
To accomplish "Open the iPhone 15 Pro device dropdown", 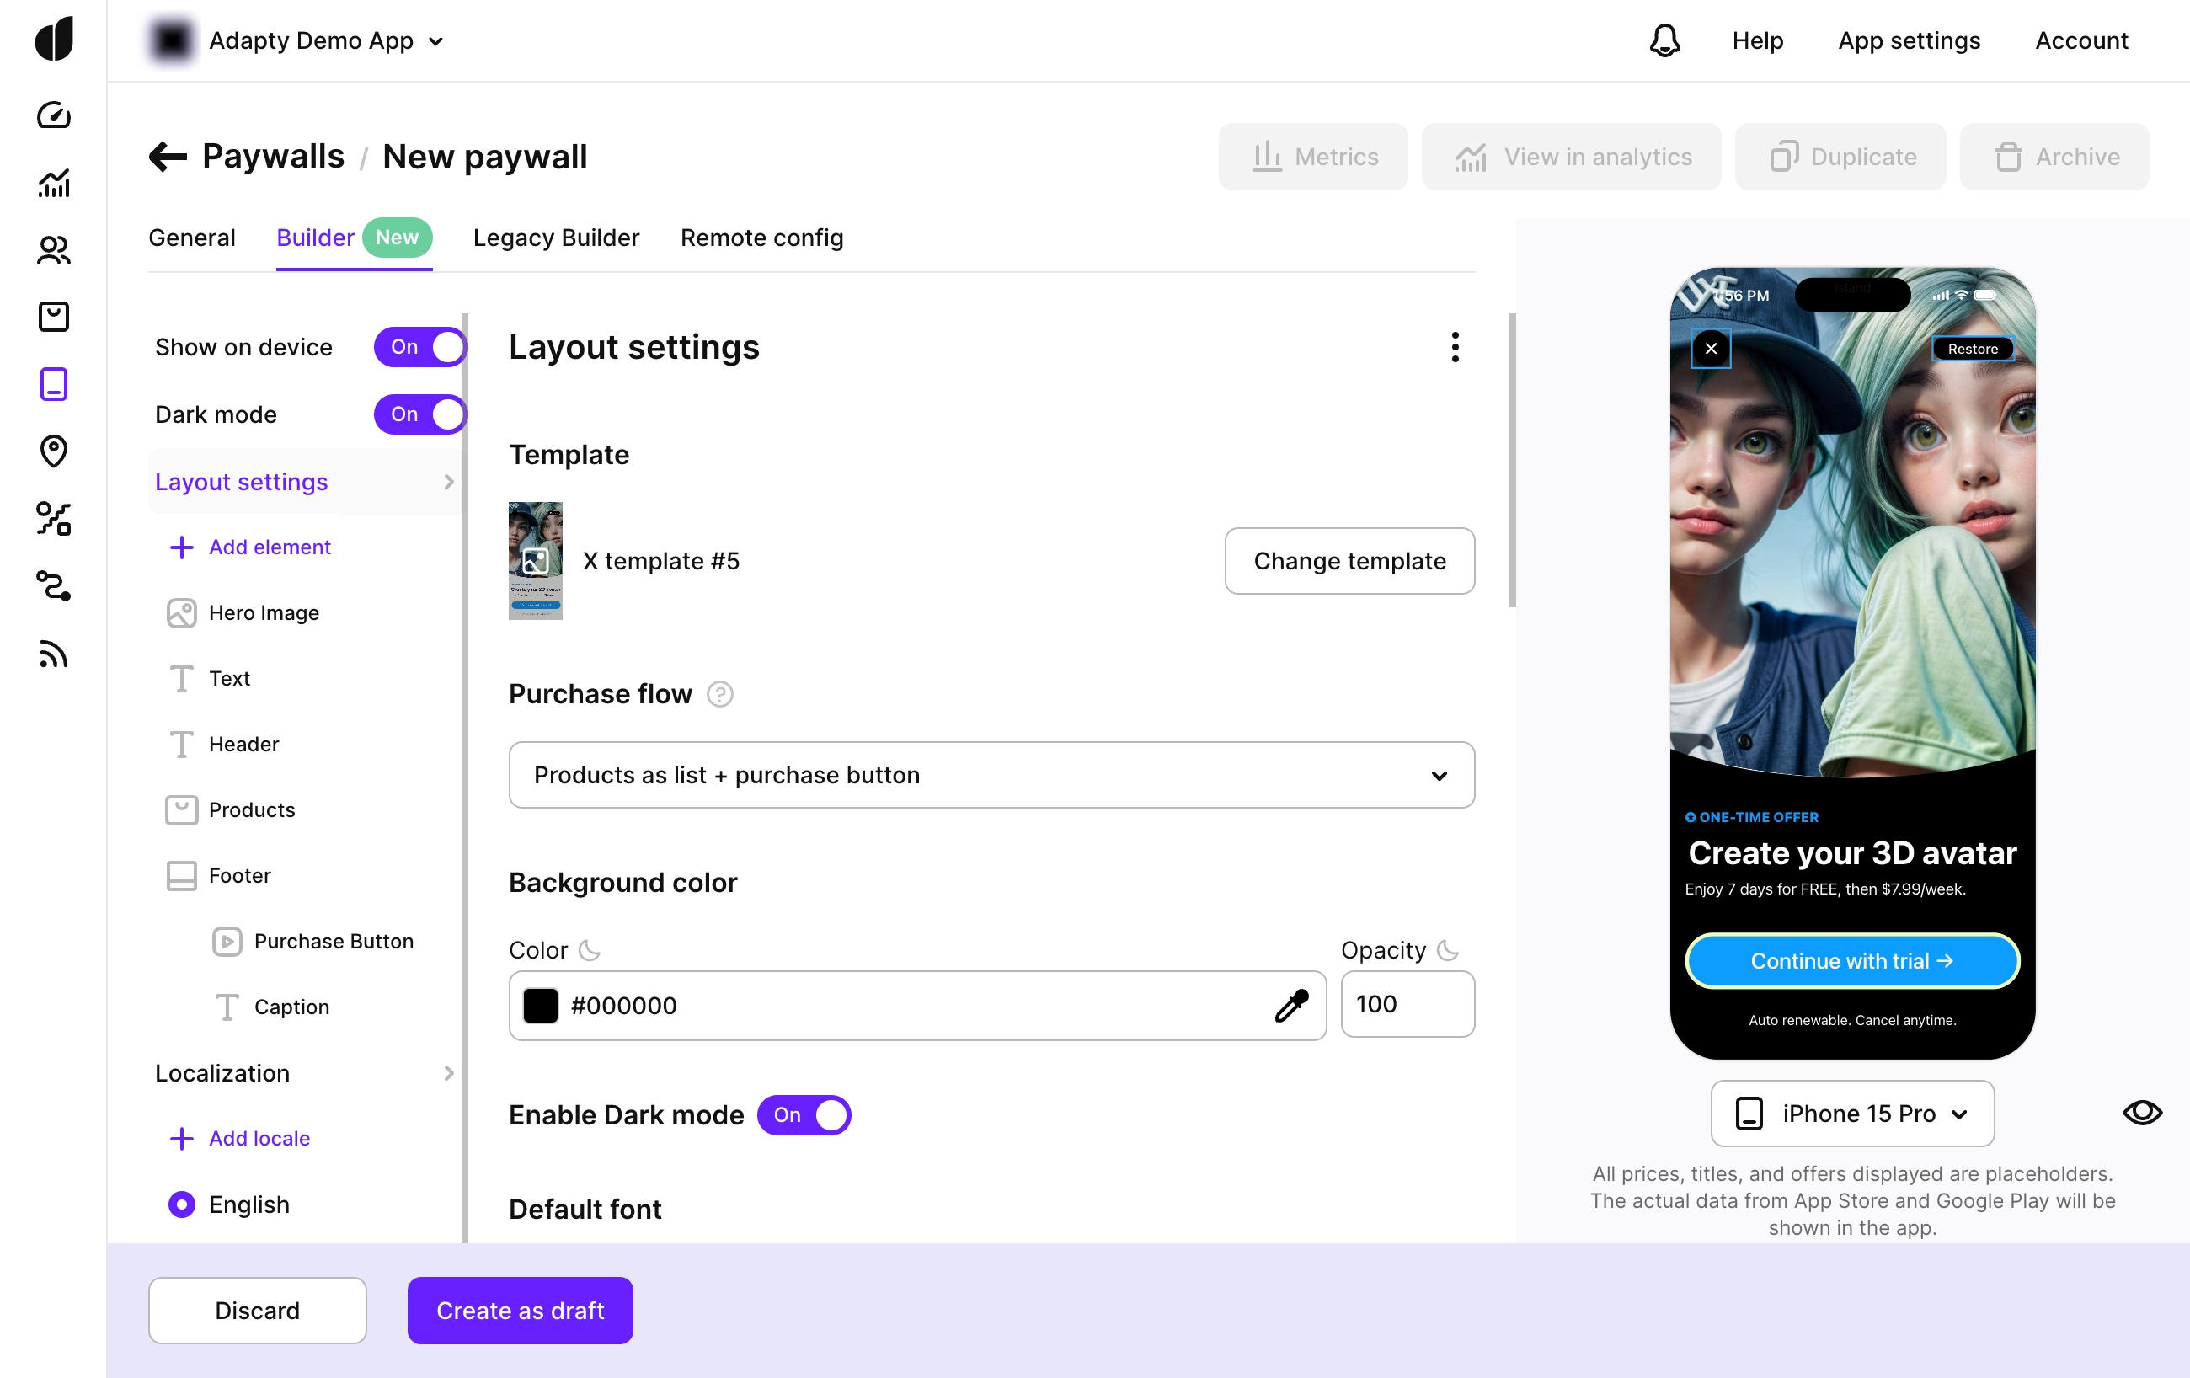I will pyautogui.click(x=1851, y=1114).
